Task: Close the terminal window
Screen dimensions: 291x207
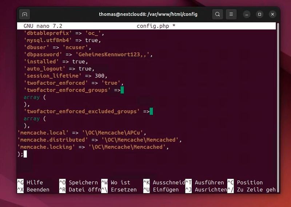Action: click(272, 14)
